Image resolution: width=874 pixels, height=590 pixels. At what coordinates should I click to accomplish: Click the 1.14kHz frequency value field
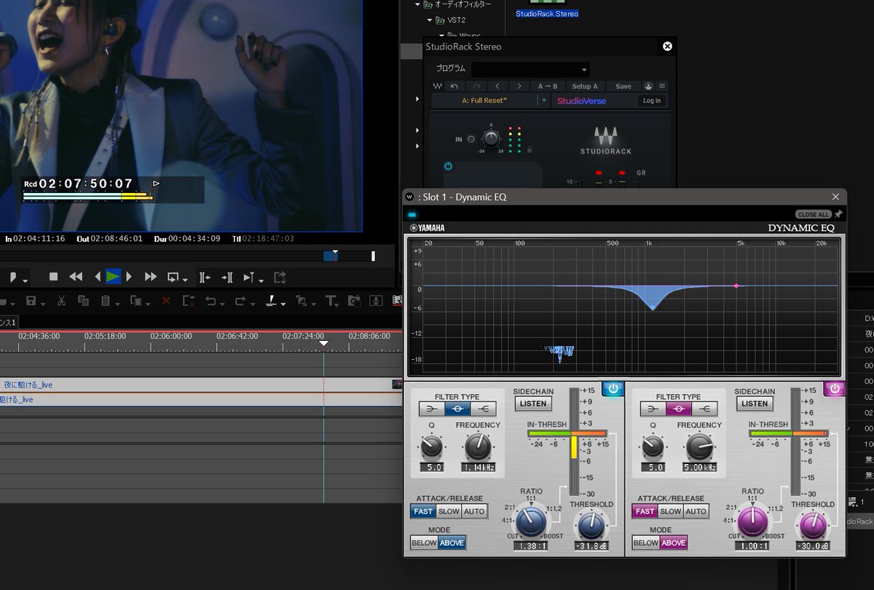click(479, 468)
